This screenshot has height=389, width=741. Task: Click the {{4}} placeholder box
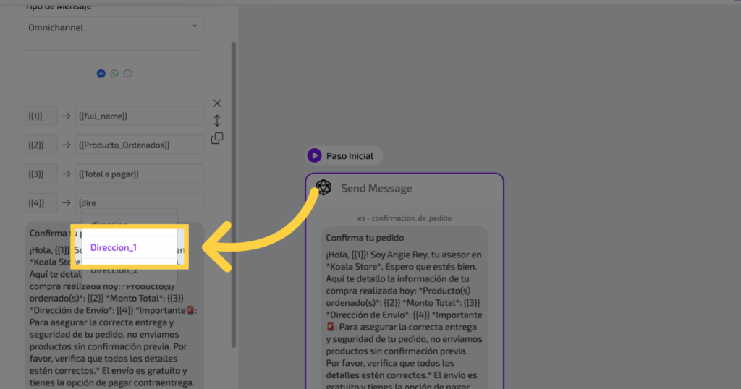click(41, 203)
